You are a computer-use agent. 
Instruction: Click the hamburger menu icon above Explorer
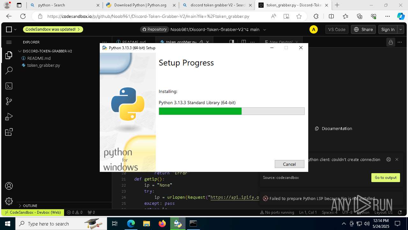tap(9, 42)
